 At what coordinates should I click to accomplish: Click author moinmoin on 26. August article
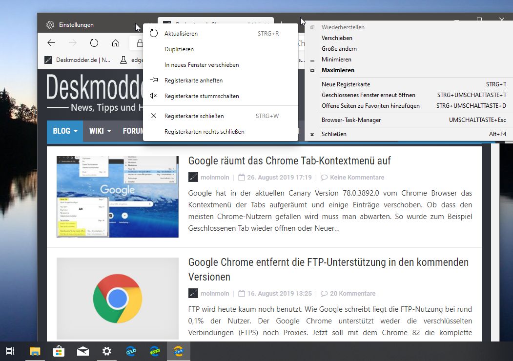coord(215,178)
